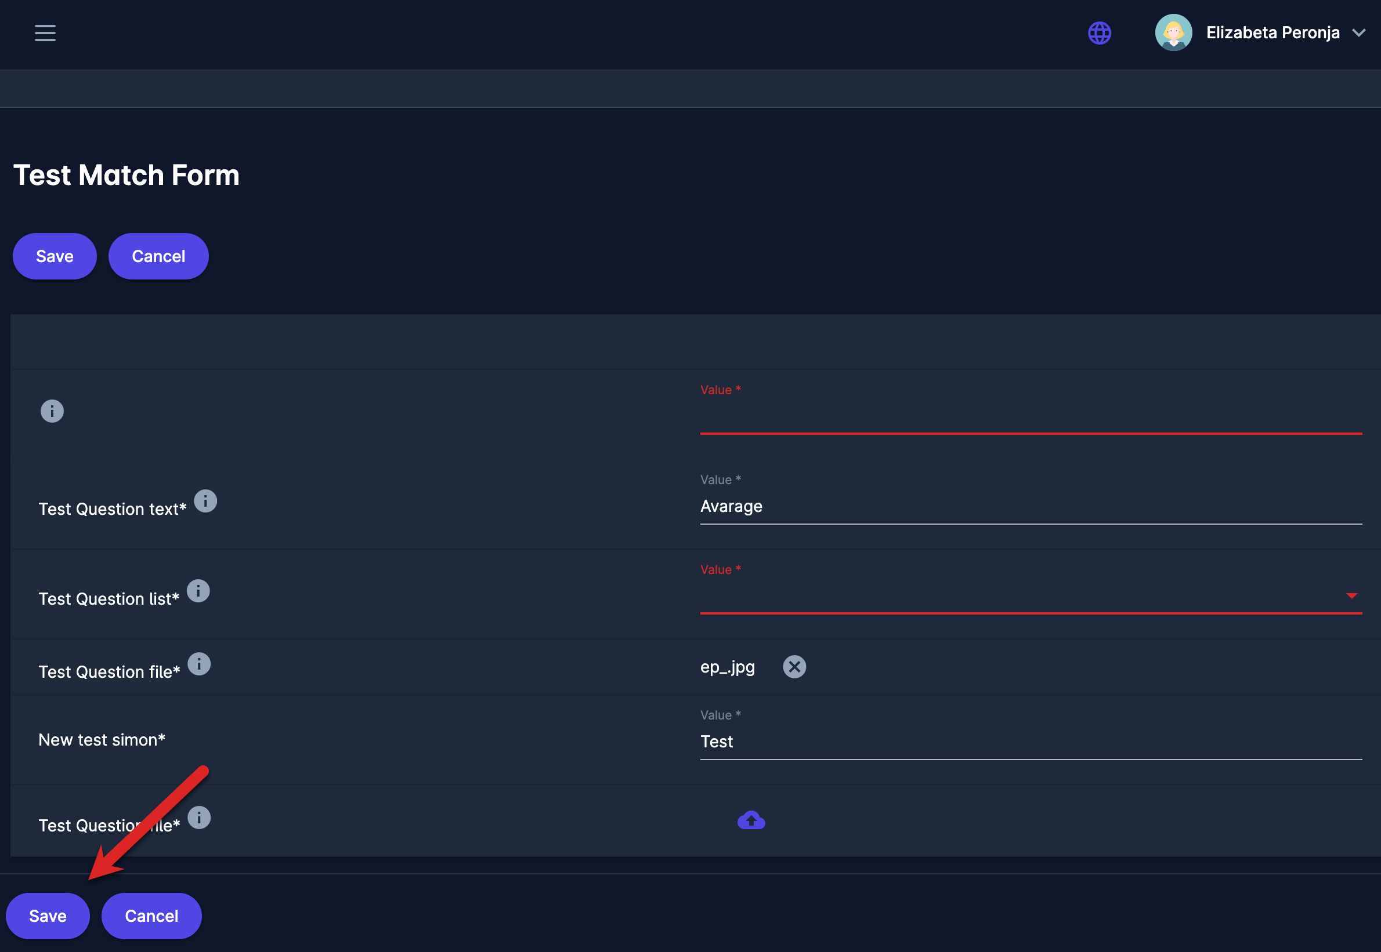Click the user avatar picture
This screenshot has width=1381, height=952.
click(x=1173, y=33)
